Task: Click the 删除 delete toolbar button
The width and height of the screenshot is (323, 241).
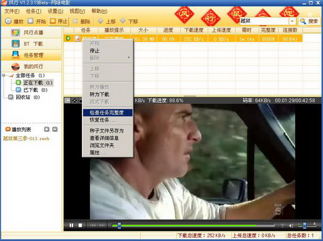Action: [81, 21]
